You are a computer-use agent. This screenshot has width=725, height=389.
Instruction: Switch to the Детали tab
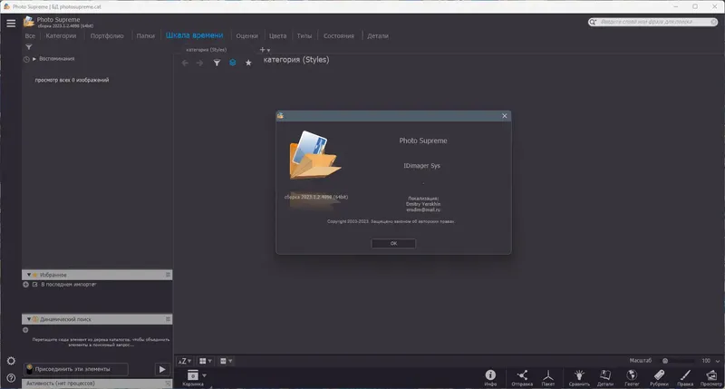pos(378,35)
